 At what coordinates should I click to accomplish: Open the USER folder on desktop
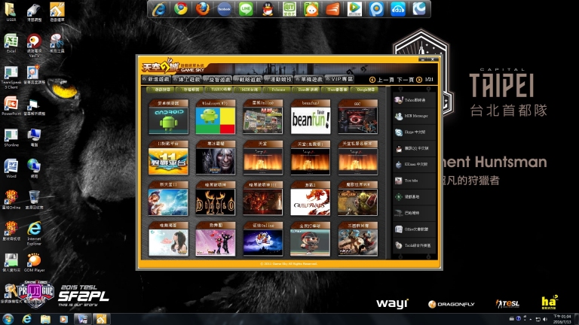click(x=11, y=12)
